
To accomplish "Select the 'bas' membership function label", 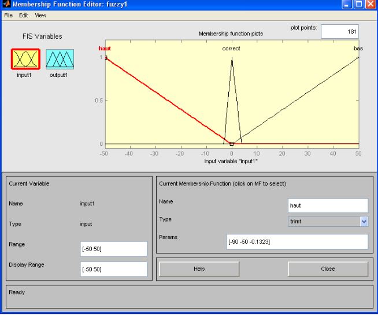I will [x=358, y=49].
